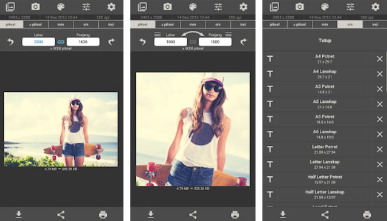Click the scrollbar beside the paper-size list
This screenshot has width=387, height=221.
tap(386, 72)
